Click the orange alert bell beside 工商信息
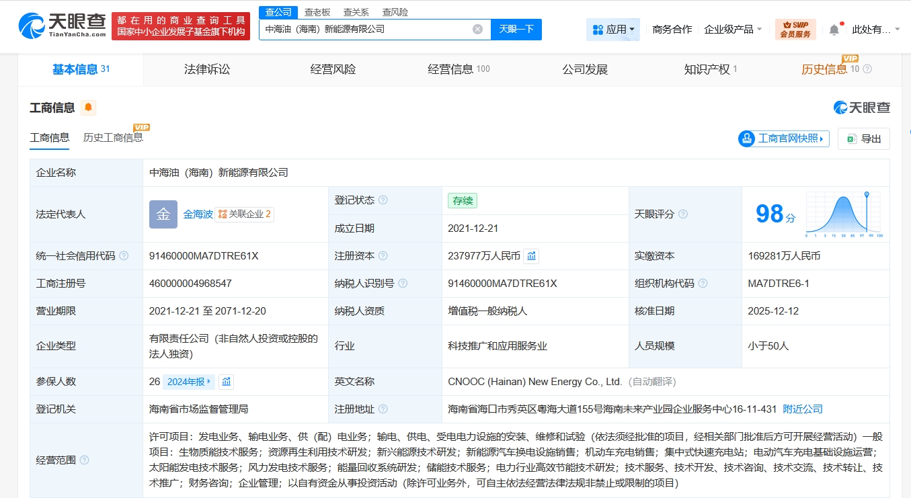 click(89, 108)
